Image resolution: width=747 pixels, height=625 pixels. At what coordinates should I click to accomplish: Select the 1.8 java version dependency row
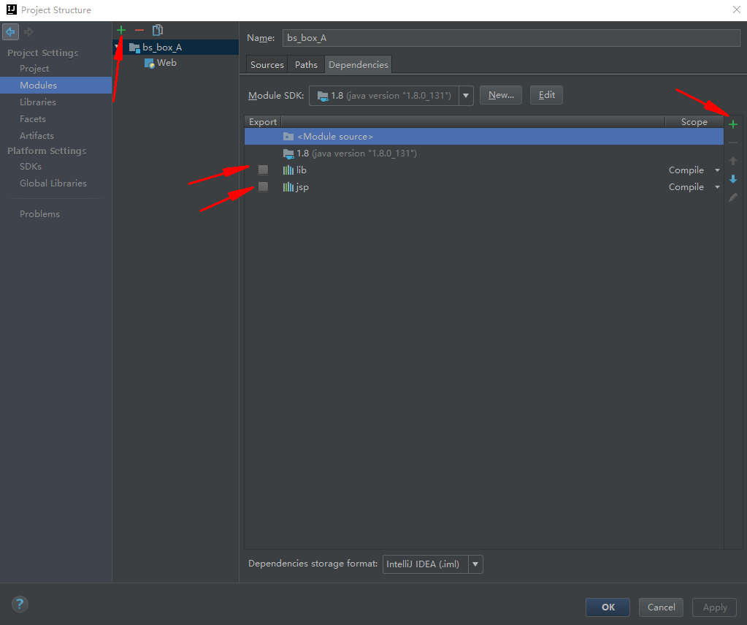pyautogui.click(x=484, y=154)
